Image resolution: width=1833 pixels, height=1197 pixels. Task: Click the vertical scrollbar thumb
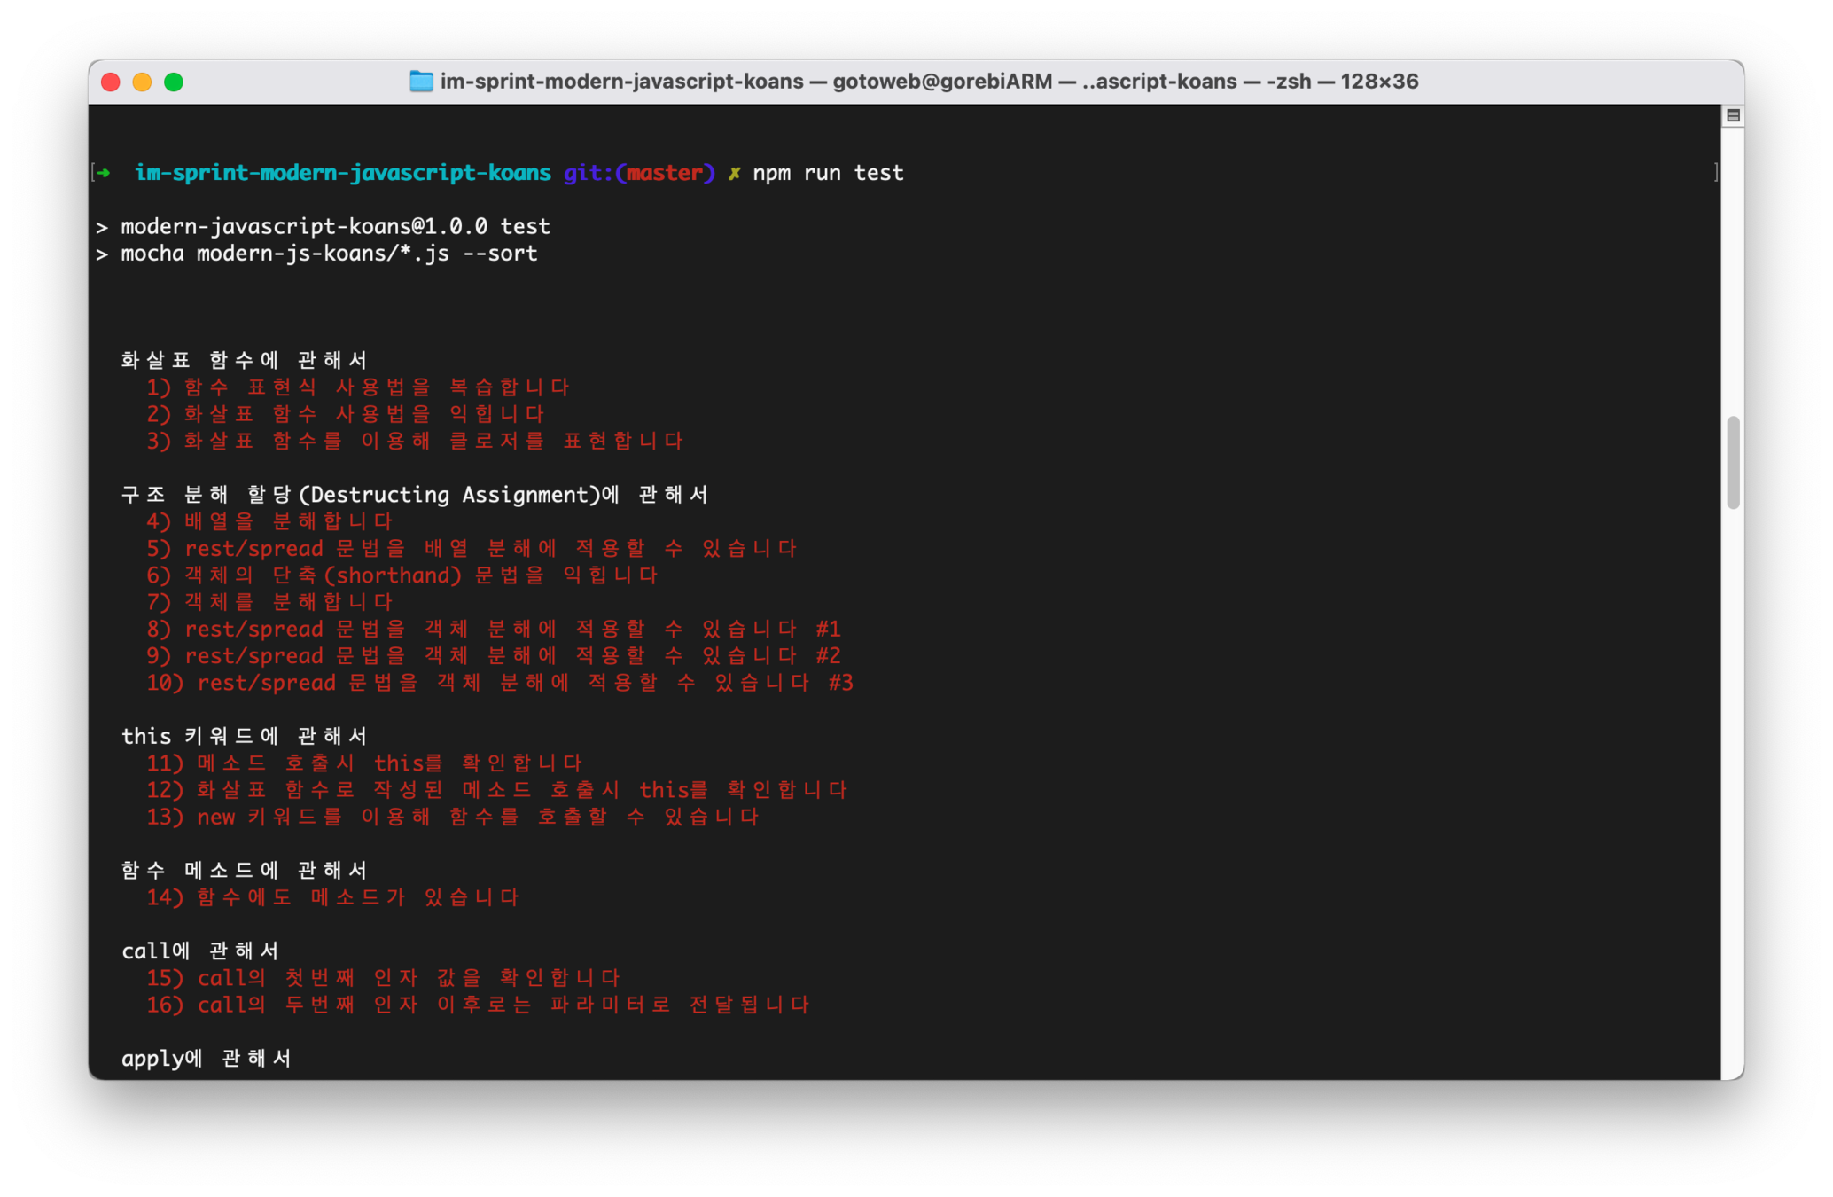1733,461
